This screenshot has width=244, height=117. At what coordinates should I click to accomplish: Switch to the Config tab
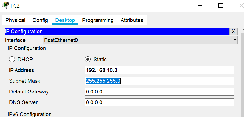(40, 20)
